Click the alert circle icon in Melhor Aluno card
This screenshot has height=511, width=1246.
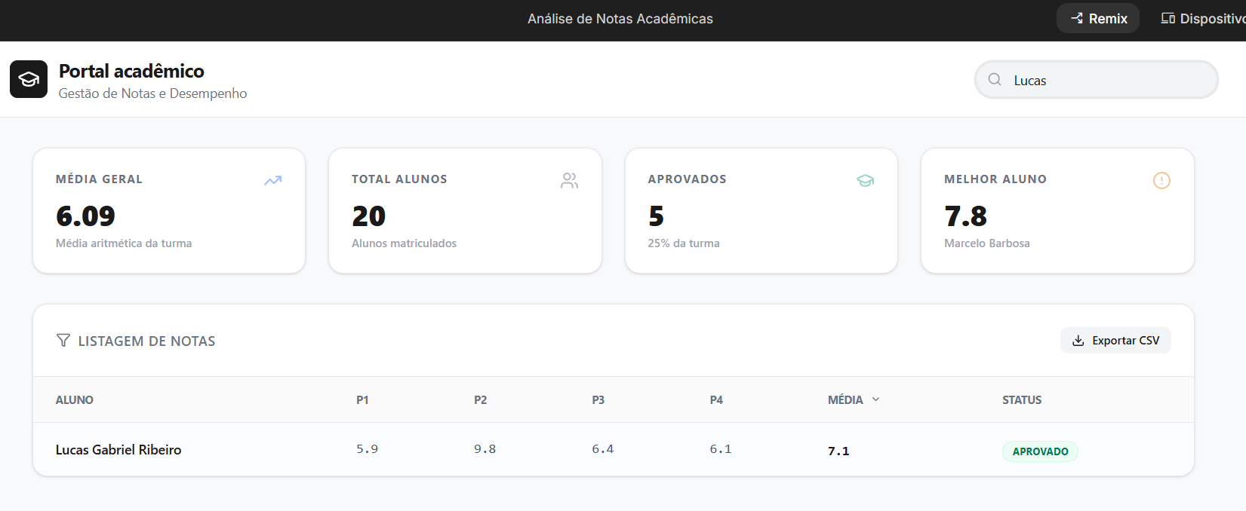[1161, 180]
